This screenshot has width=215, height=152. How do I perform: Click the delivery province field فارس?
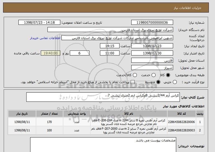click(x=152, y=61)
